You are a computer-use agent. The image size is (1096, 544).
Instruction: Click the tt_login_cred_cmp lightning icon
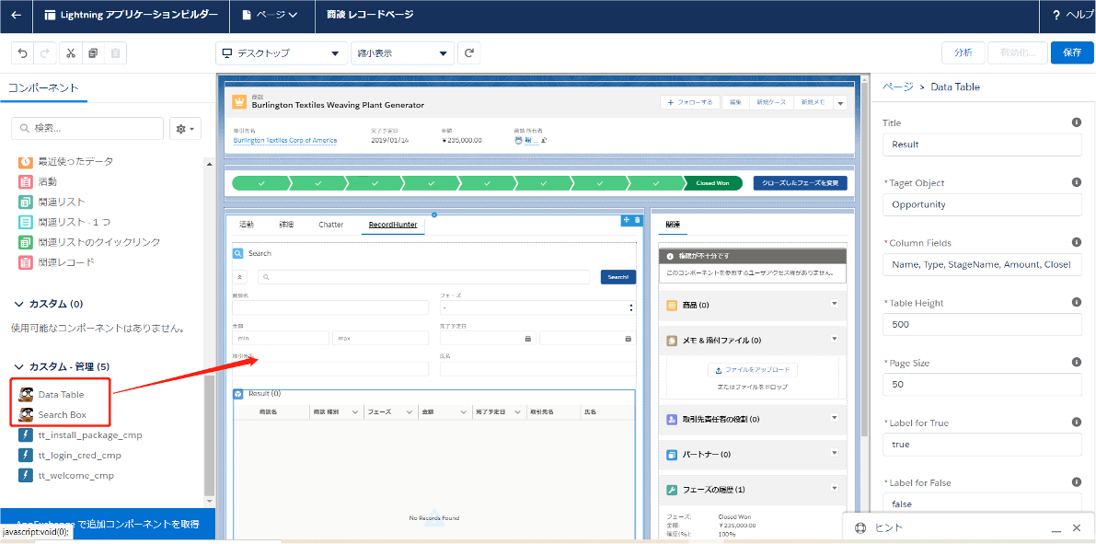click(x=26, y=456)
